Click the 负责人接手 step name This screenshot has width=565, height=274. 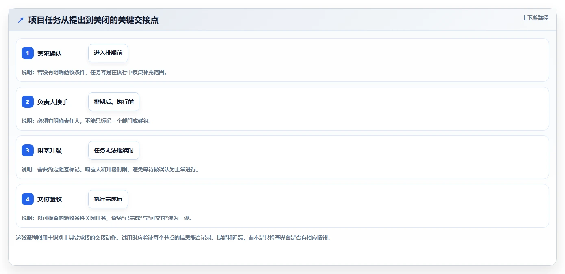point(52,102)
